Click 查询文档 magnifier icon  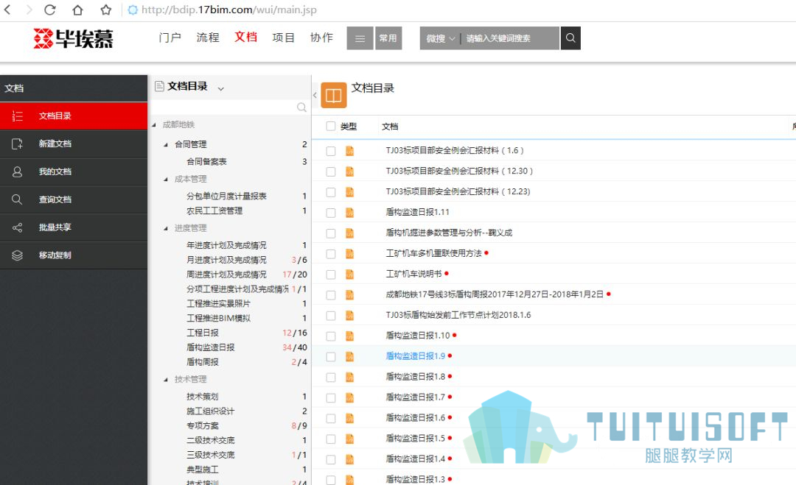[x=17, y=199]
